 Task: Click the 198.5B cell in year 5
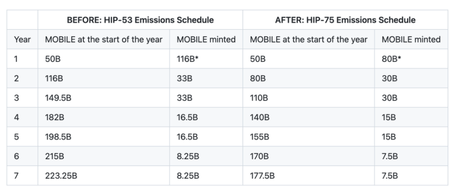tap(104, 136)
